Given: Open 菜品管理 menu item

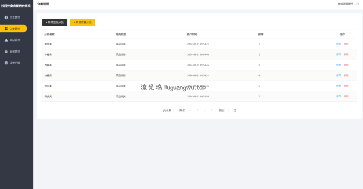Looking at the screenshot, I should coord(15,40).
